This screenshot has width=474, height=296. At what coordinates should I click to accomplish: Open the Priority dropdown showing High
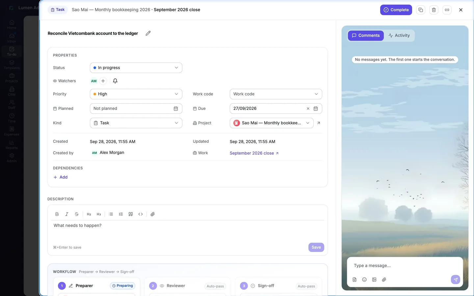(136, 94)
